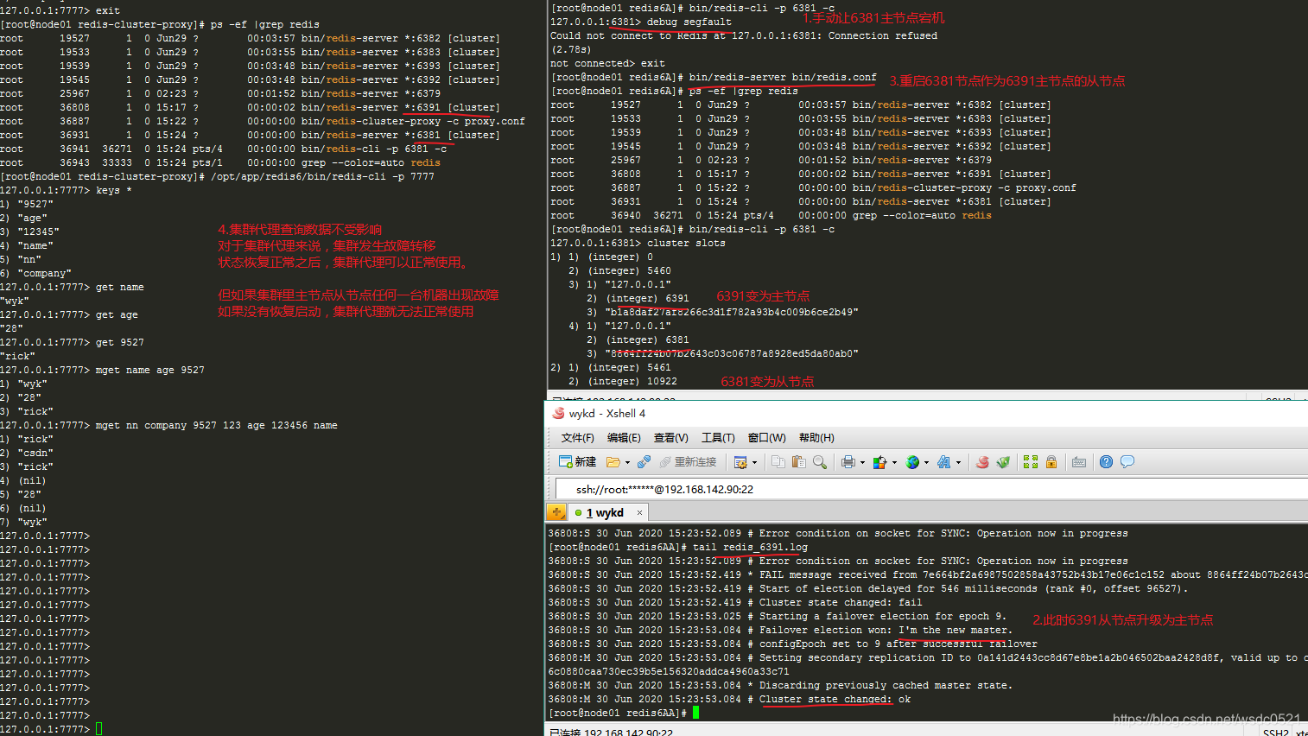This screenshot has height=736, width=1308.
Task: Open the keyboard mapping icon
Action: tap(1079, 462)
